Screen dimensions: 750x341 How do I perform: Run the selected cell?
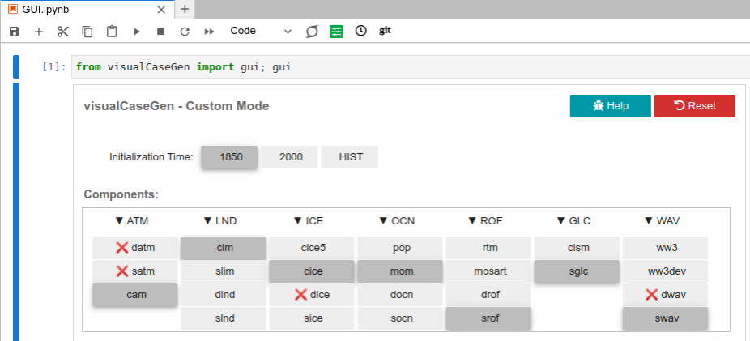pos(136,31)
